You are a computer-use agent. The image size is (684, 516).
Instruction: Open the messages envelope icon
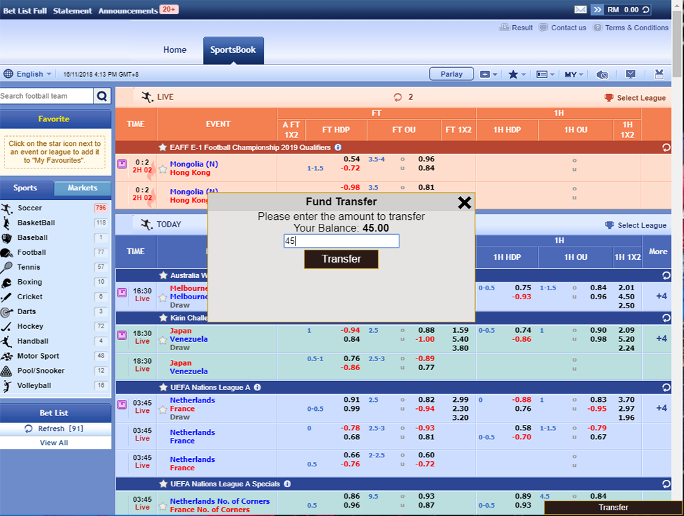pyautogui.click(x=580, y=10)
